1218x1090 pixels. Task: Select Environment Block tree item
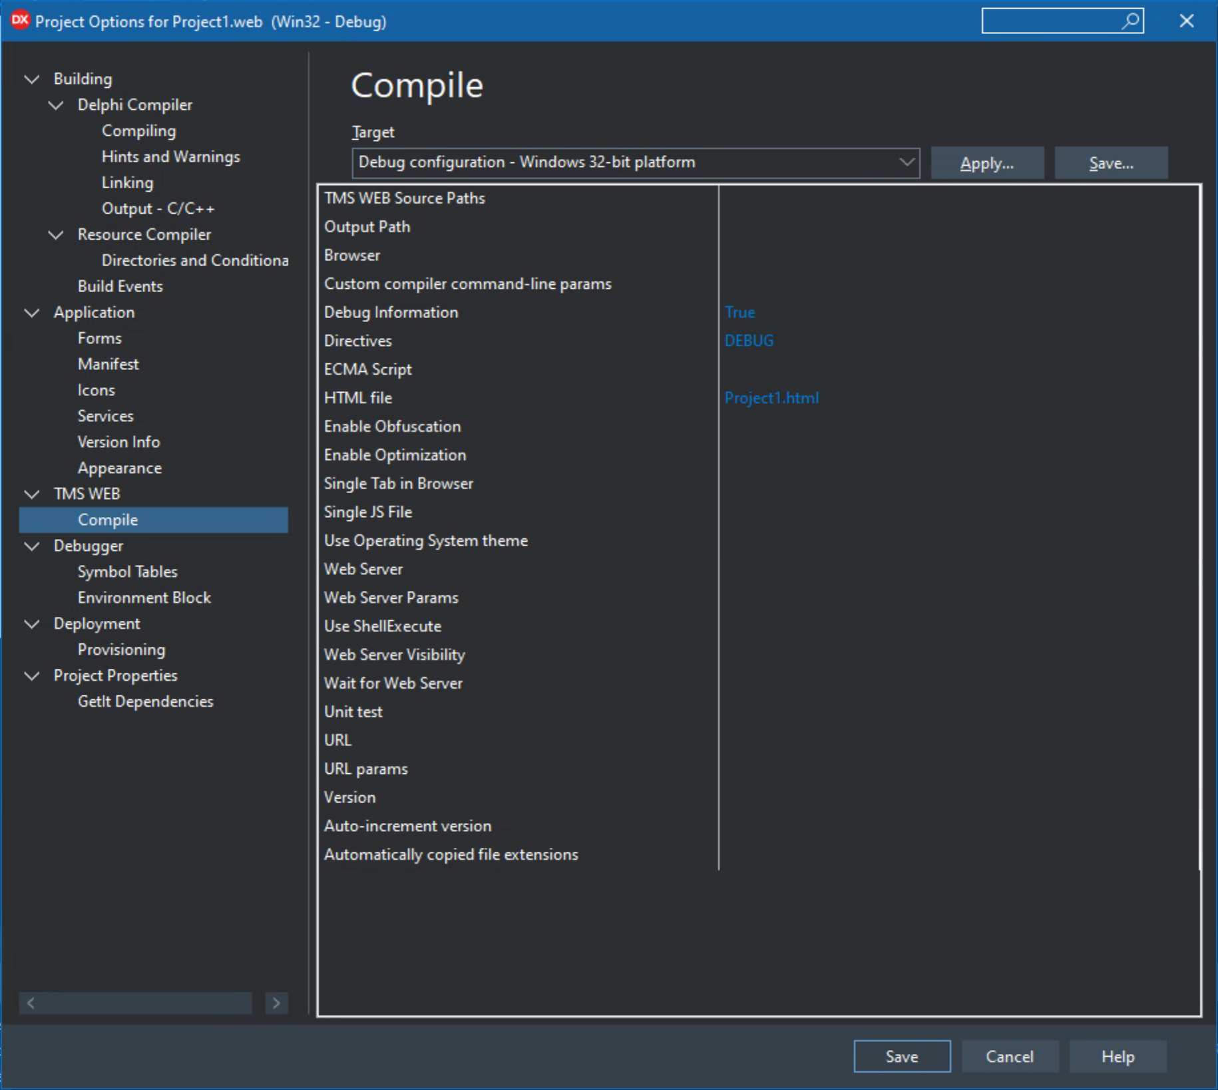(x=144, y=598)
